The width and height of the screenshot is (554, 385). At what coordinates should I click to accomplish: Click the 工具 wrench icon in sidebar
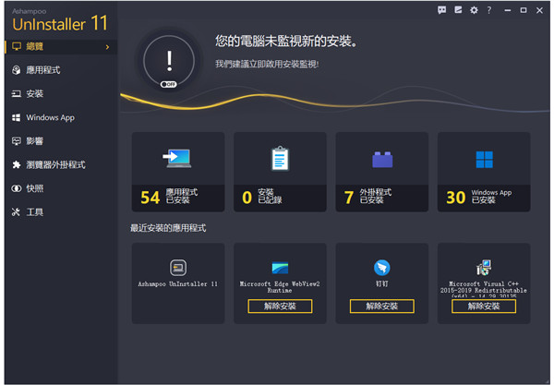coord(16,212)
